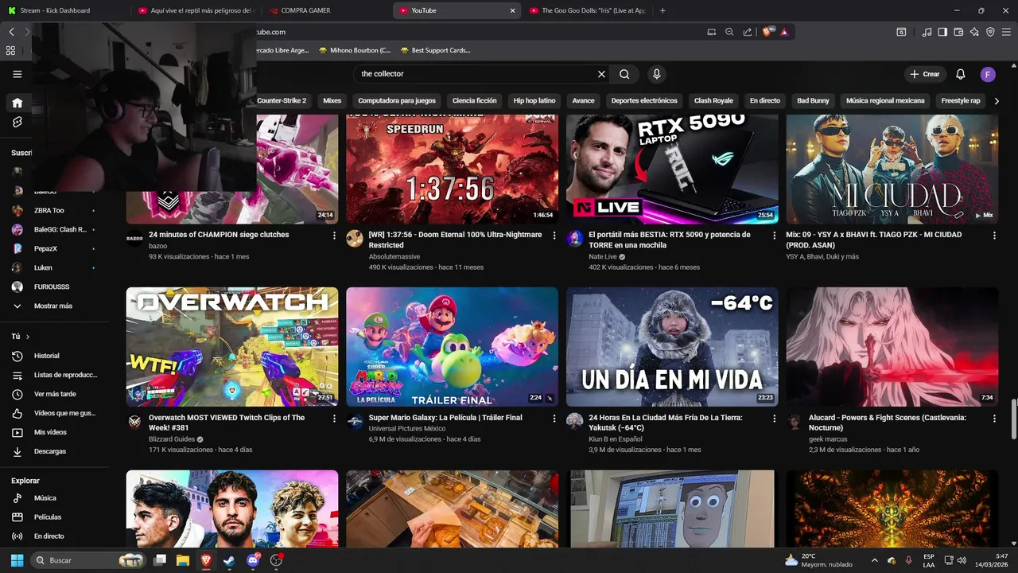Open Windows Start menu

[x=17, y=560]
